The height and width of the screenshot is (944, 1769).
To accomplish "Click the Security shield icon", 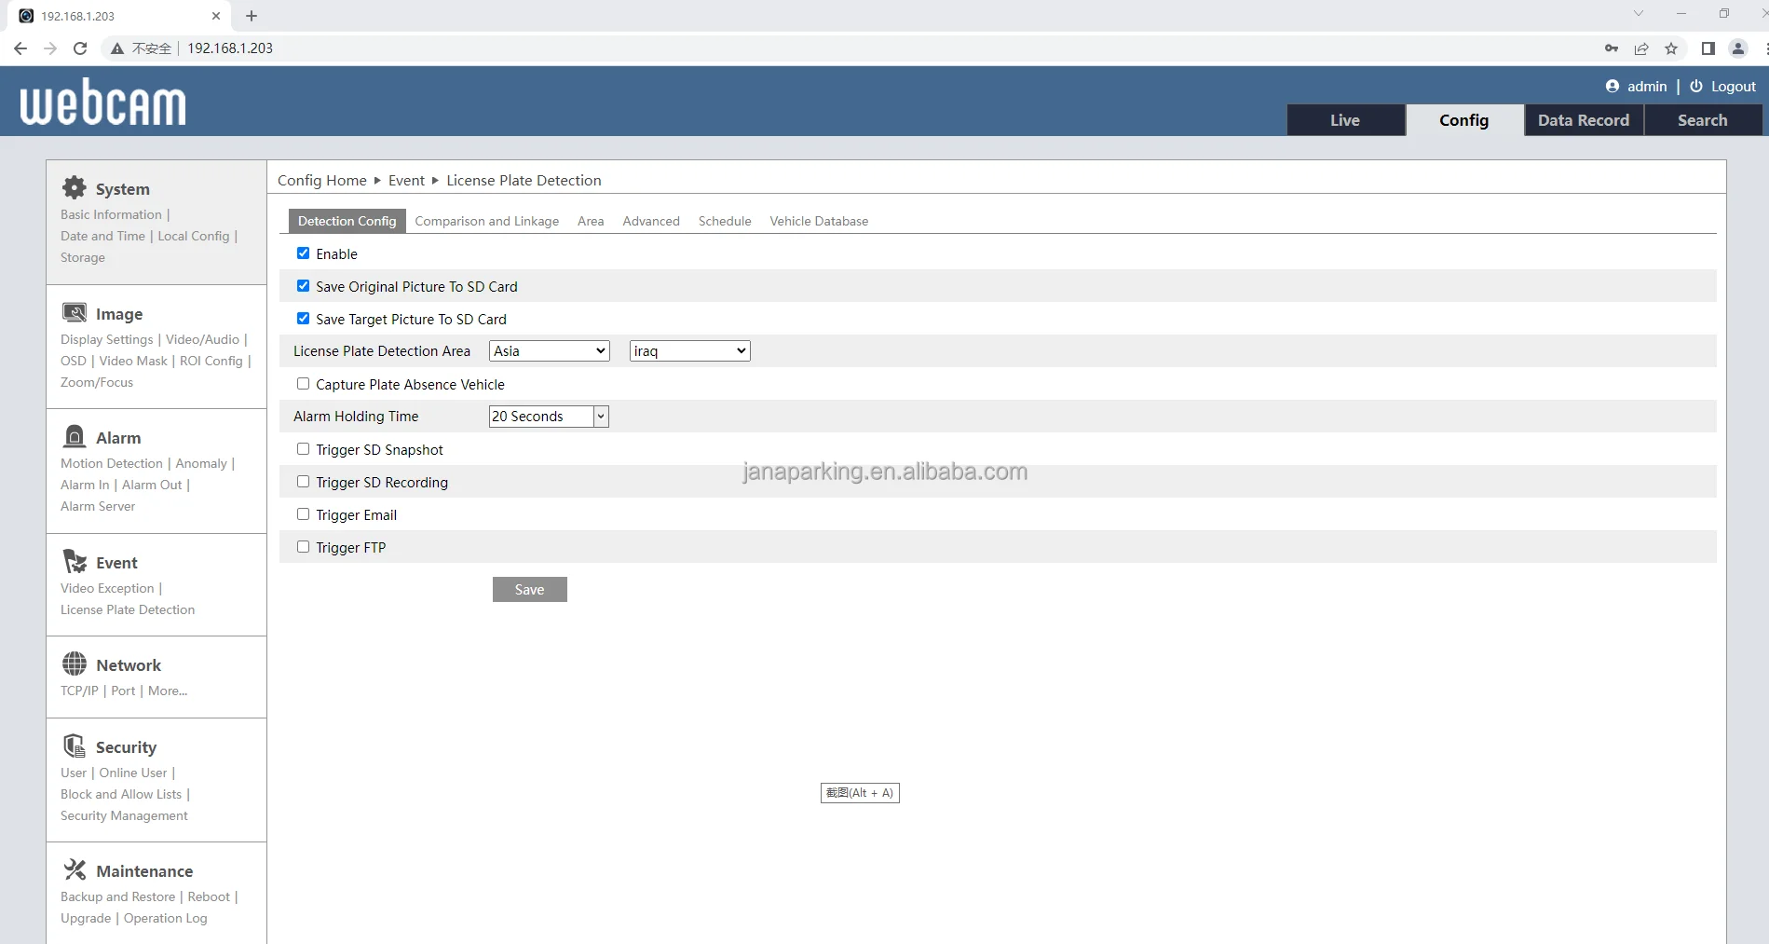I will [x=75, y=746].
